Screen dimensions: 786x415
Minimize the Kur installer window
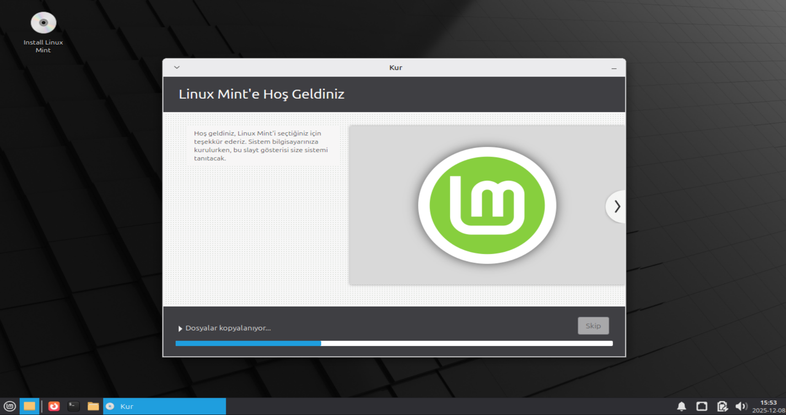point(614,68)
